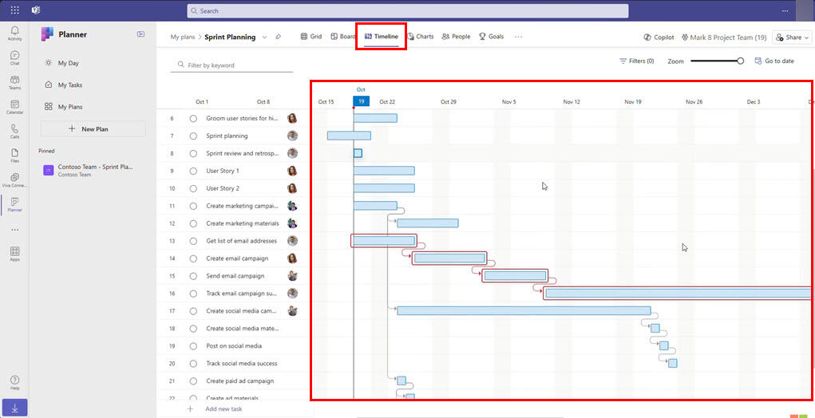This screenshot has width=815, height=418.
Task: Open Filters (0) menu
Action: tap(637, 61)
